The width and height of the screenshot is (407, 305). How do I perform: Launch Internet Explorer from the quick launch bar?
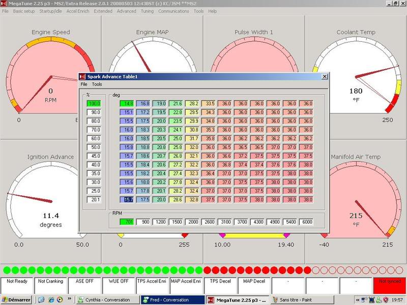51,300
